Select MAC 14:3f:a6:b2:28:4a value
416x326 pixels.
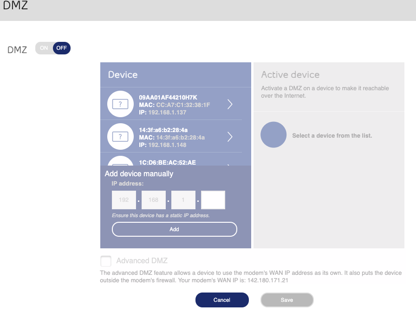pos(181,138)
